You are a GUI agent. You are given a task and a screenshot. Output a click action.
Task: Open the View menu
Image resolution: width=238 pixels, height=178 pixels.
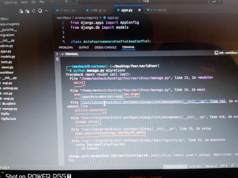(24, 2)
